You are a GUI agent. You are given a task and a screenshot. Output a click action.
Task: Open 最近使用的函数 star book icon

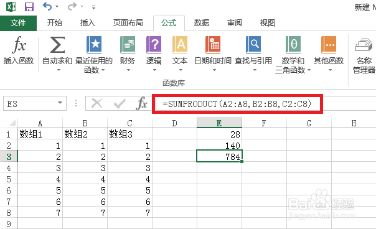pyautogui.click(x=94, y=45)
